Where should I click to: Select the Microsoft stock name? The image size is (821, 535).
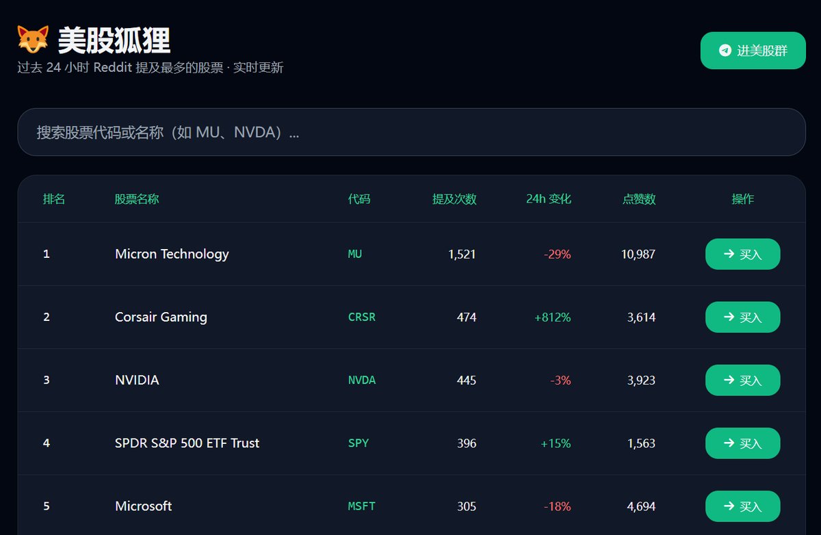click(144, 506)
